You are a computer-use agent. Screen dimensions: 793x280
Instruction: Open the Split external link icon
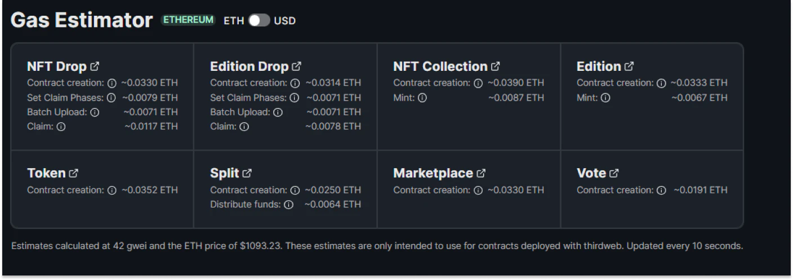pos(247,173)
